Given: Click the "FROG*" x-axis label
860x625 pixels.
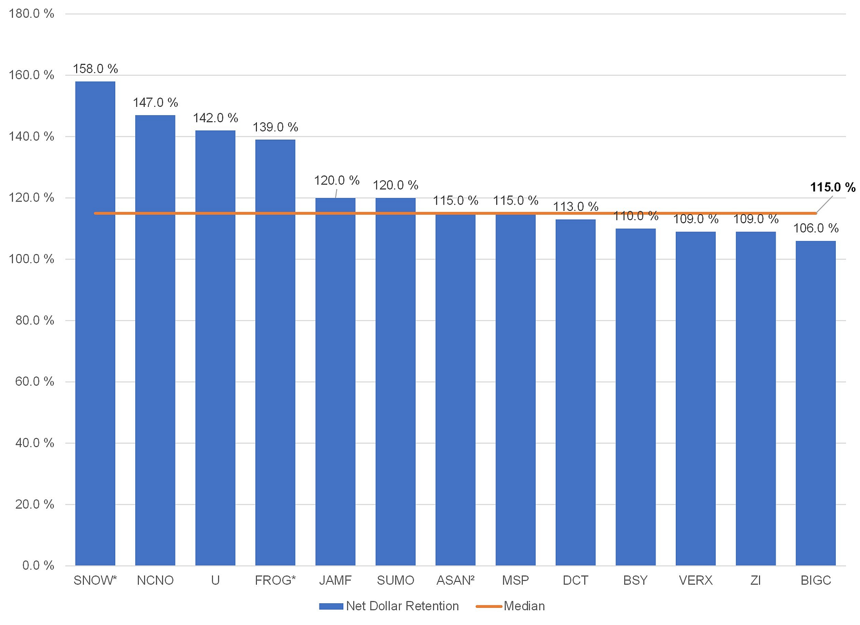Looking at the screenshot, I should [x=275, y=581].
